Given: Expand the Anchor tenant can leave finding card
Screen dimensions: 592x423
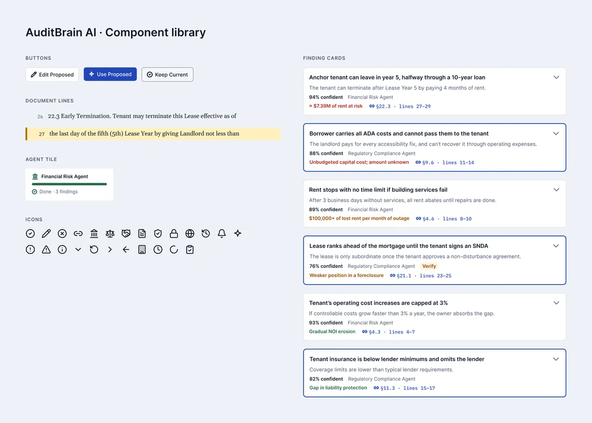Looking at the screenshot, I should point(556,77).
